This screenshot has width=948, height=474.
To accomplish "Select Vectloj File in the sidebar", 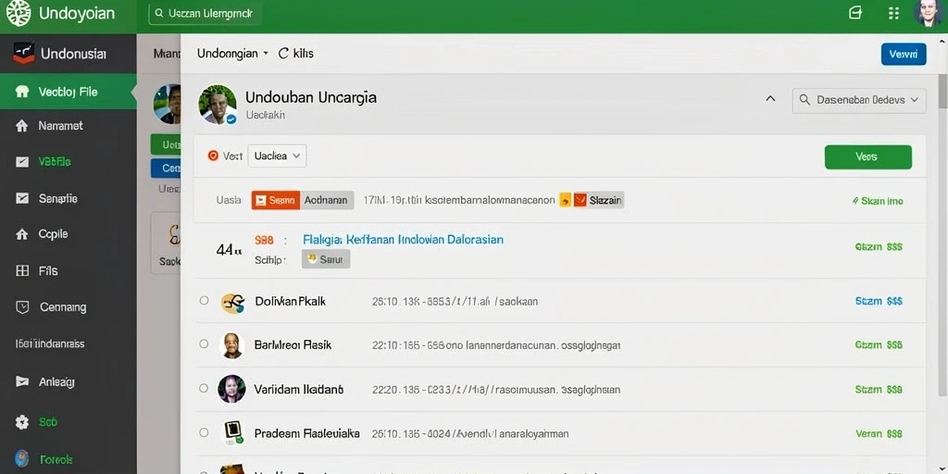I will tap(69, 92).
